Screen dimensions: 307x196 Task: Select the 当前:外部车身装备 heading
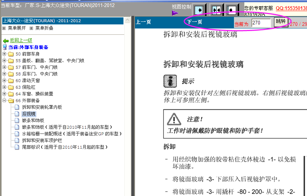(28, 47)
